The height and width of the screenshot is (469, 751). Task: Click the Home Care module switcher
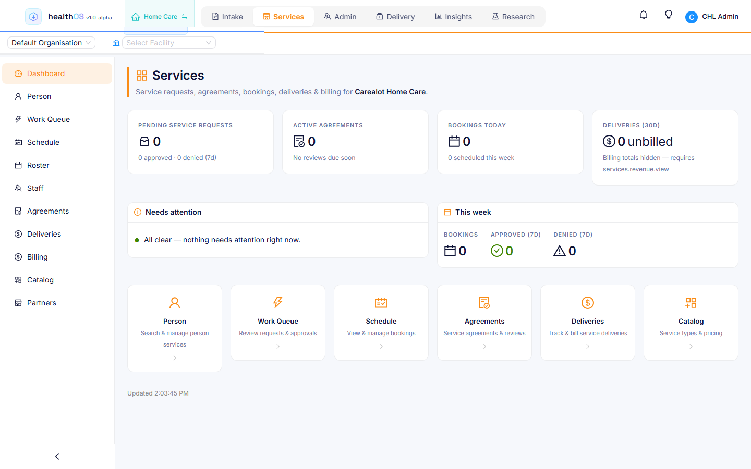click(x=160, y=17)
